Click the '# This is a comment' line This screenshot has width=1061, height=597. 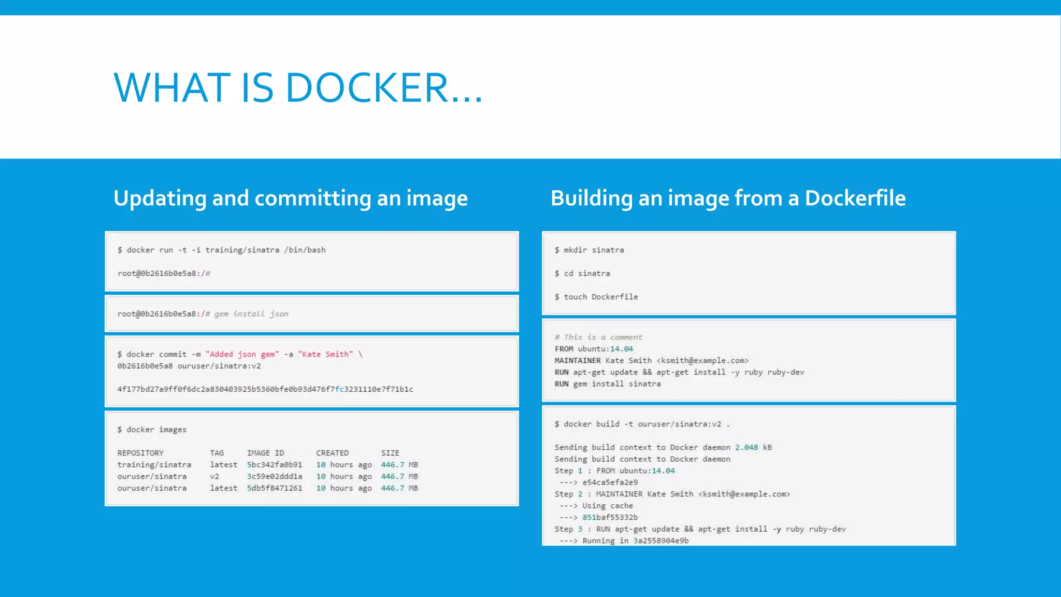coord(598,337)
